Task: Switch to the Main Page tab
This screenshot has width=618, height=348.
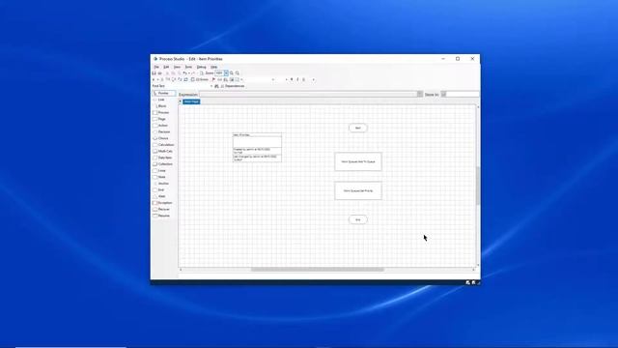Action: pos(191,101)
